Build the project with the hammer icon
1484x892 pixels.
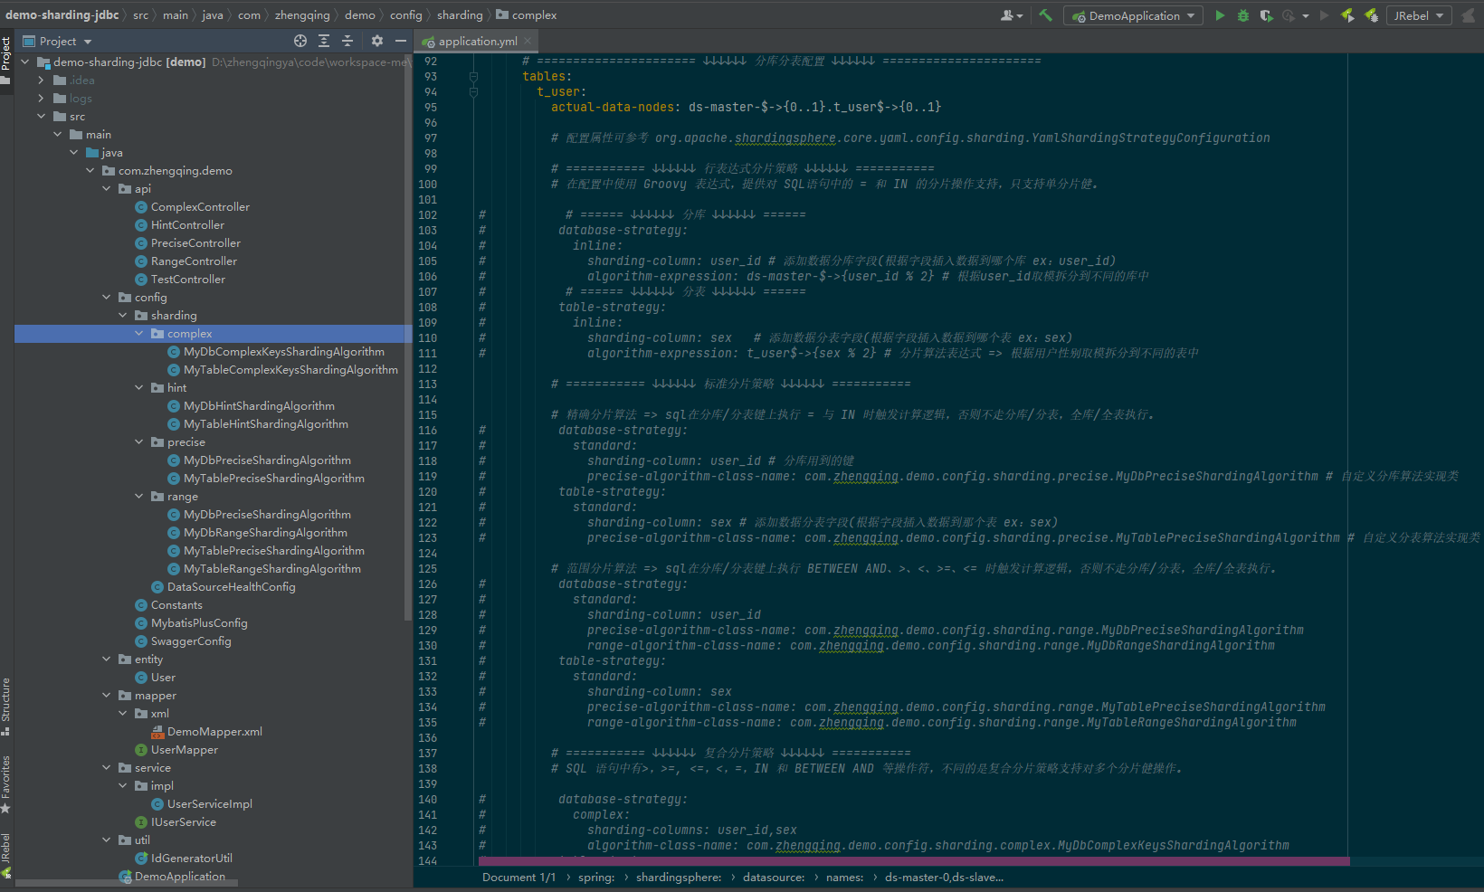1047,15
